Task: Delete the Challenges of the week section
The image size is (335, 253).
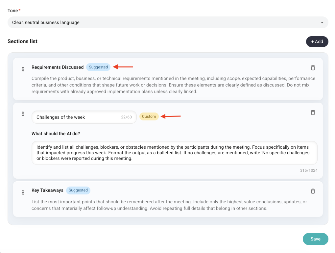Action: 313,113
